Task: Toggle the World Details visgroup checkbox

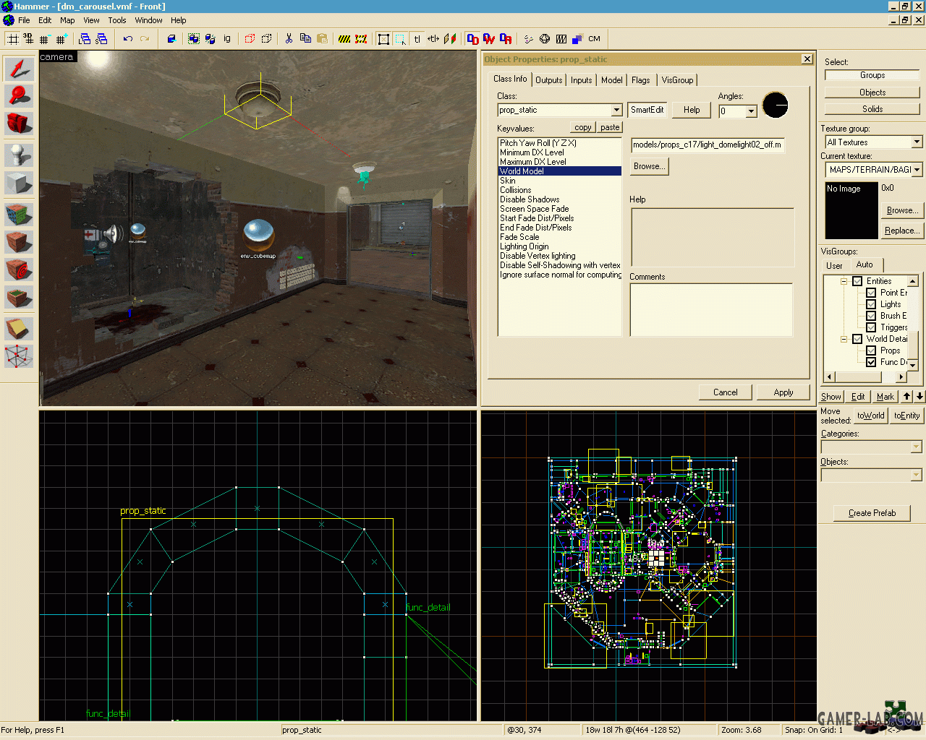Action: click(x=857, y=339)
